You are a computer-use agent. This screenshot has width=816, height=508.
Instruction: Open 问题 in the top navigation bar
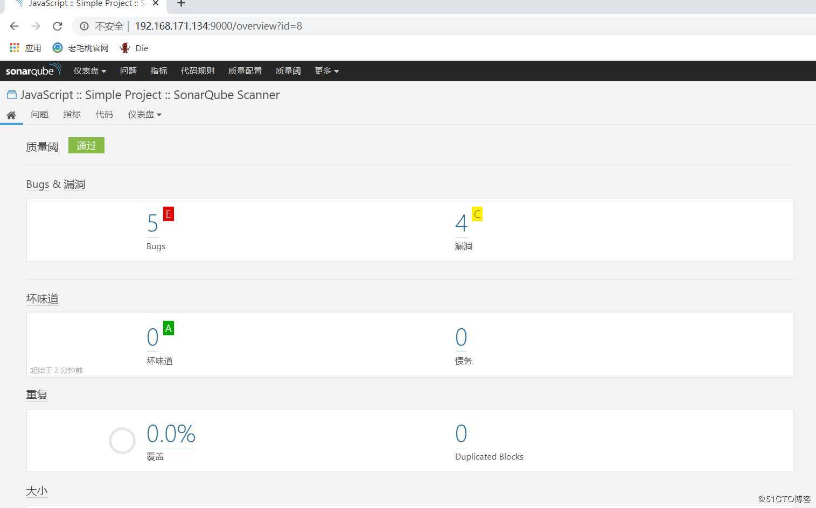click(128, 71)
